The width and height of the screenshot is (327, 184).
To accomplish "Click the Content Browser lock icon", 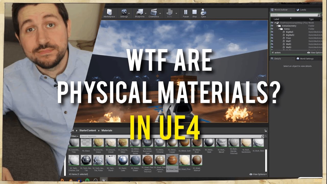I will pyautogui.click(x=266, y=131).
